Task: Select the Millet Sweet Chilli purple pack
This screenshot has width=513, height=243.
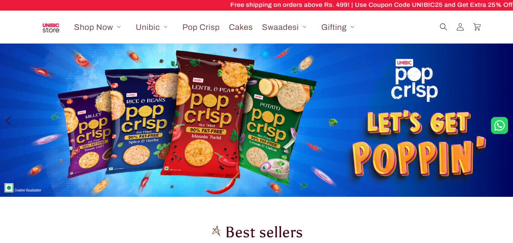Action: click(85, 132)
